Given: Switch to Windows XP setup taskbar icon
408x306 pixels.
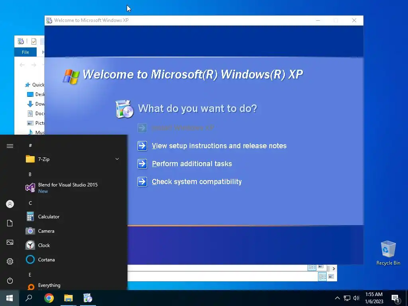Looking at the screenshot, I should (88, 298).
